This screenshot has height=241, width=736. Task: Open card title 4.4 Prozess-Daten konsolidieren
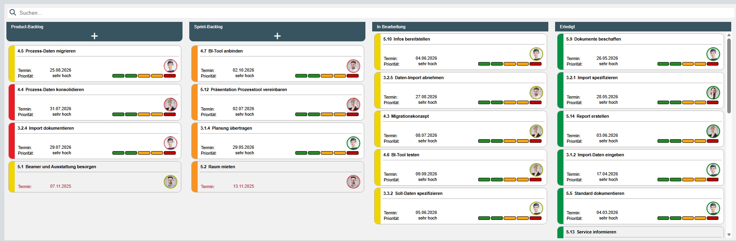click(51, 89)
